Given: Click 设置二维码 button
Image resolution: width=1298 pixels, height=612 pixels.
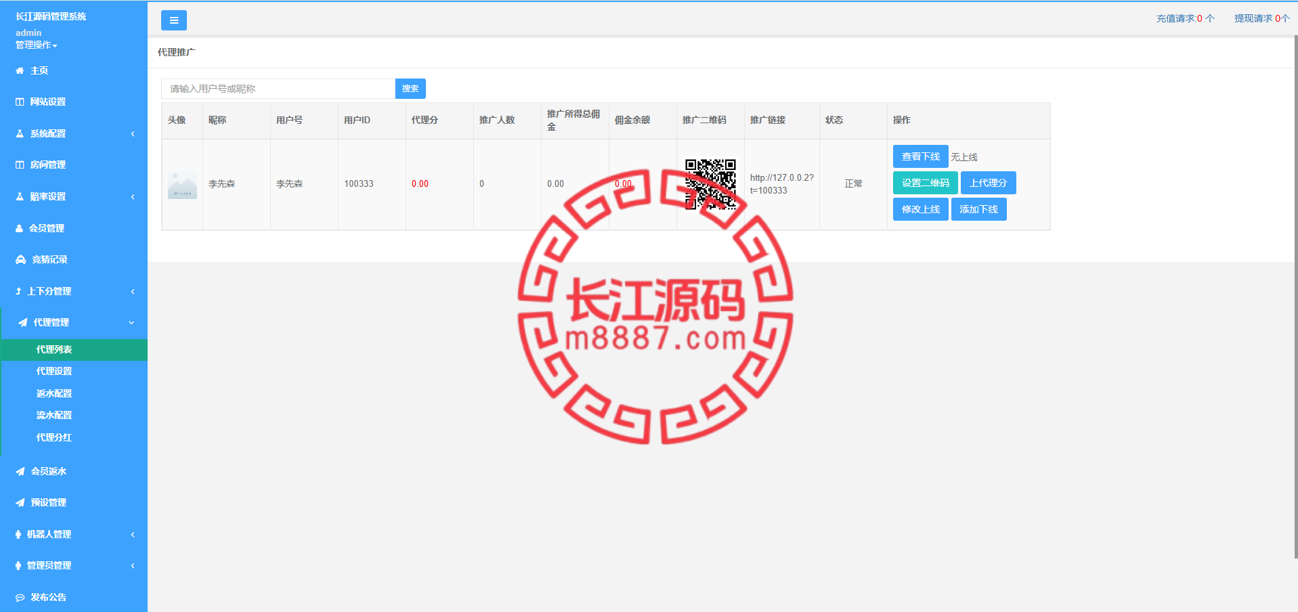Looking at the screenshot, I should 926,183.
